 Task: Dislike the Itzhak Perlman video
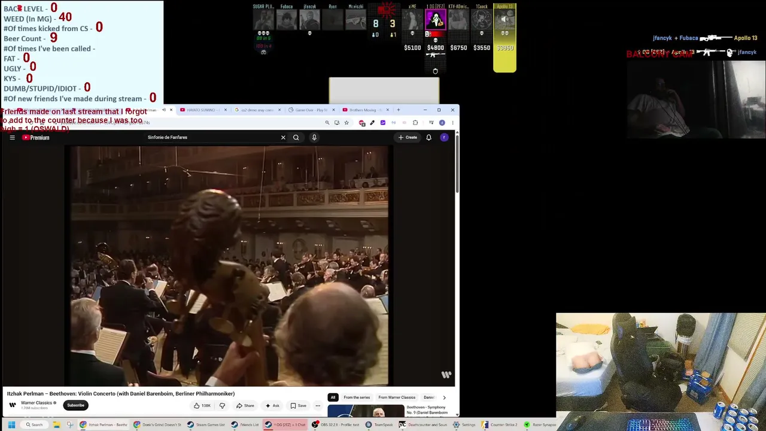coord(222,406)
